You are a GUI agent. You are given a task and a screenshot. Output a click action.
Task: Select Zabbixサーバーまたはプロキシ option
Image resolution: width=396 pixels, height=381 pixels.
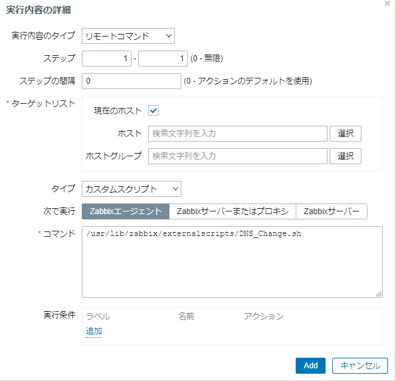click(233, 211)
